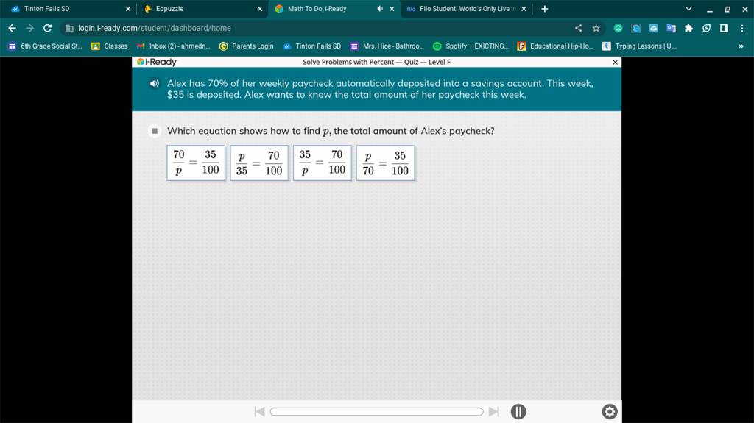Viewport: 754px width, 423px height.
Task: Go forward in browser history
Action: [x=29, y=28]
